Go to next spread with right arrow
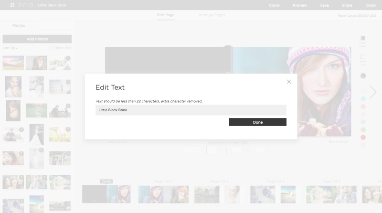 click(x=373, y=92)
